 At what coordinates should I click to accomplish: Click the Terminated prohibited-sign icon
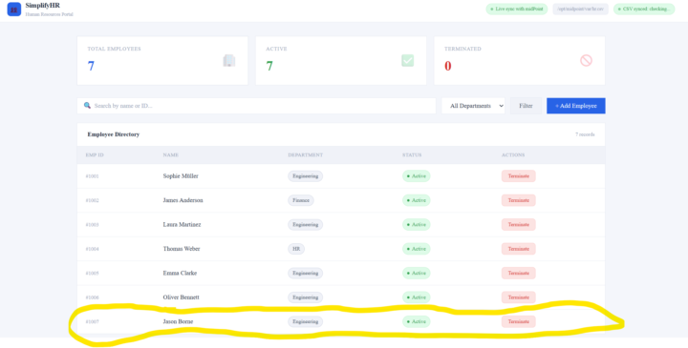coord(586,60)
